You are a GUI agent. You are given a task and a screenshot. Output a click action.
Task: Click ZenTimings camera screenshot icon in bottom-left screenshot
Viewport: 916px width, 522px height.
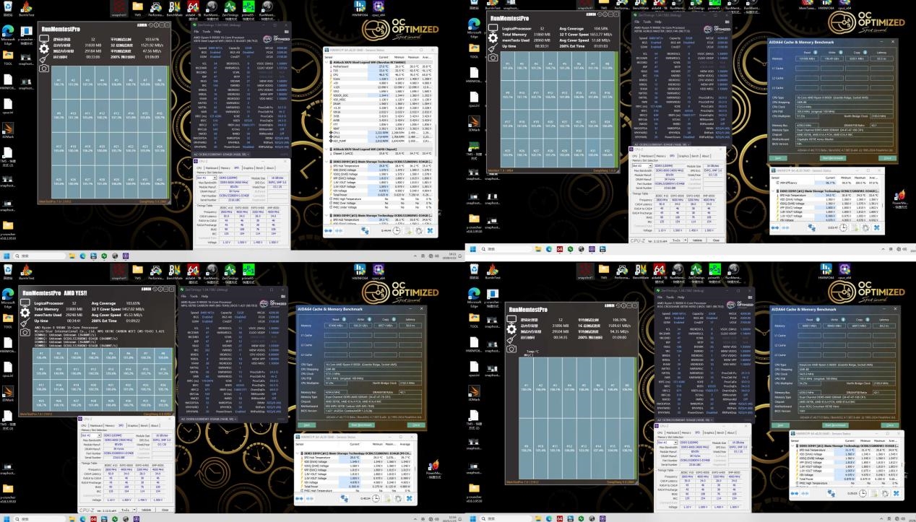[x=282, y=296]
